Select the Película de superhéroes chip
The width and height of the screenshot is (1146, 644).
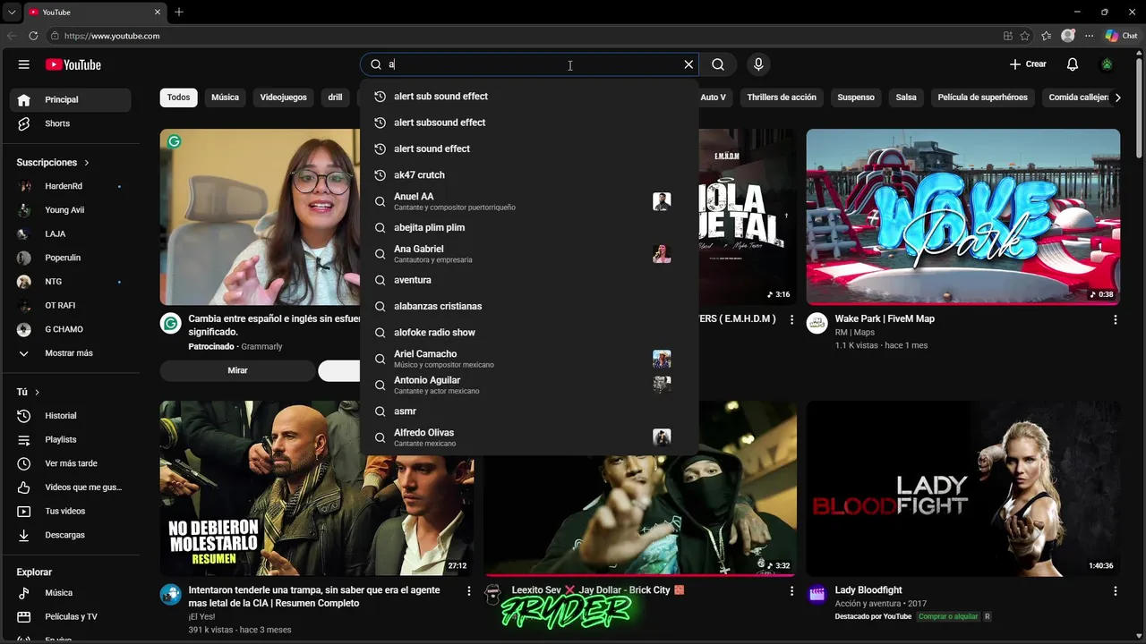[982, 97]
